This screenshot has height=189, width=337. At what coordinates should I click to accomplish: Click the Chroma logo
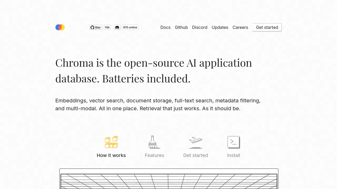tap(60, 27)
